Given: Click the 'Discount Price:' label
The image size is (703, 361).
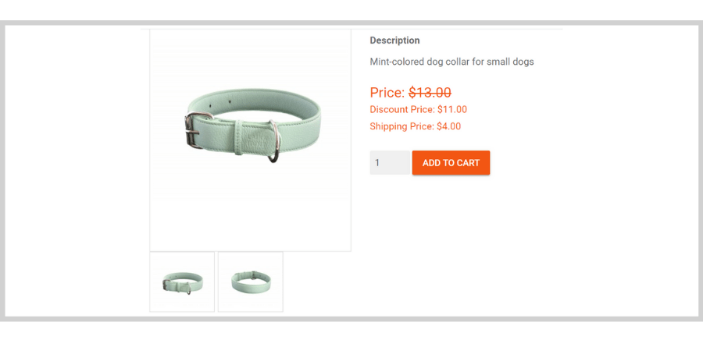Looking at the screenshot, I should point(402,110).
